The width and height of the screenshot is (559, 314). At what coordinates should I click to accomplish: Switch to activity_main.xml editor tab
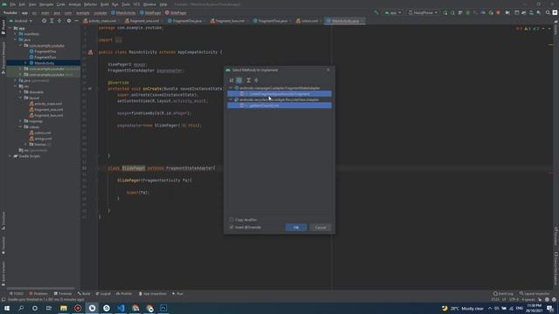101,21
